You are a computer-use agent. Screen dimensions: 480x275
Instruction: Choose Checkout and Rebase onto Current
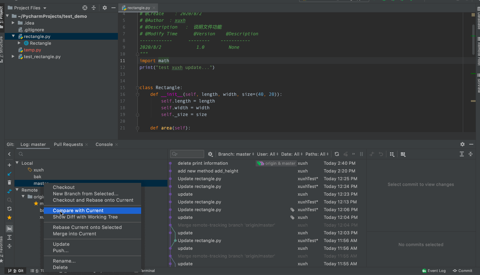click(92, 200)
